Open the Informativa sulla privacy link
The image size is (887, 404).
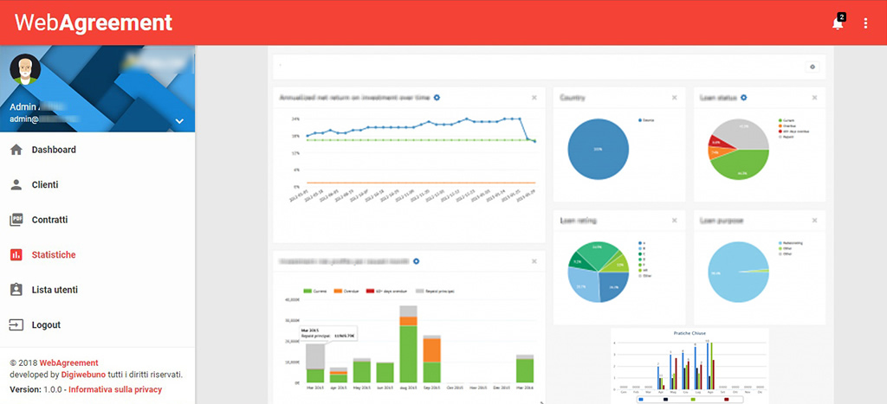[x=114, y=389]
